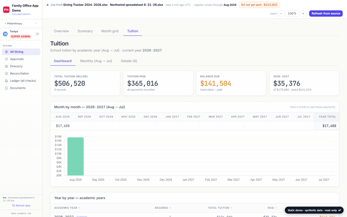Click the JUN 2027 month column header
The width and height of the screenshot is (347, 217).
(x=282, y=117)
